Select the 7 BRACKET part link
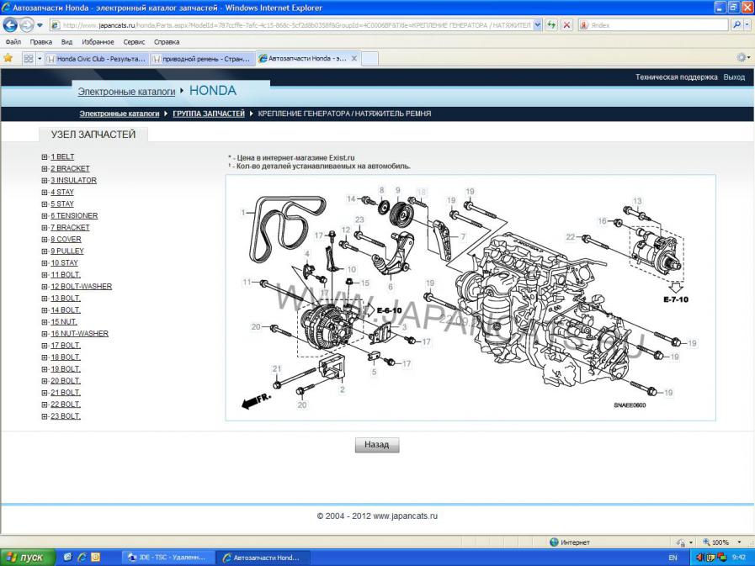This screenshot has height=566, width=755. pos(71,228)
